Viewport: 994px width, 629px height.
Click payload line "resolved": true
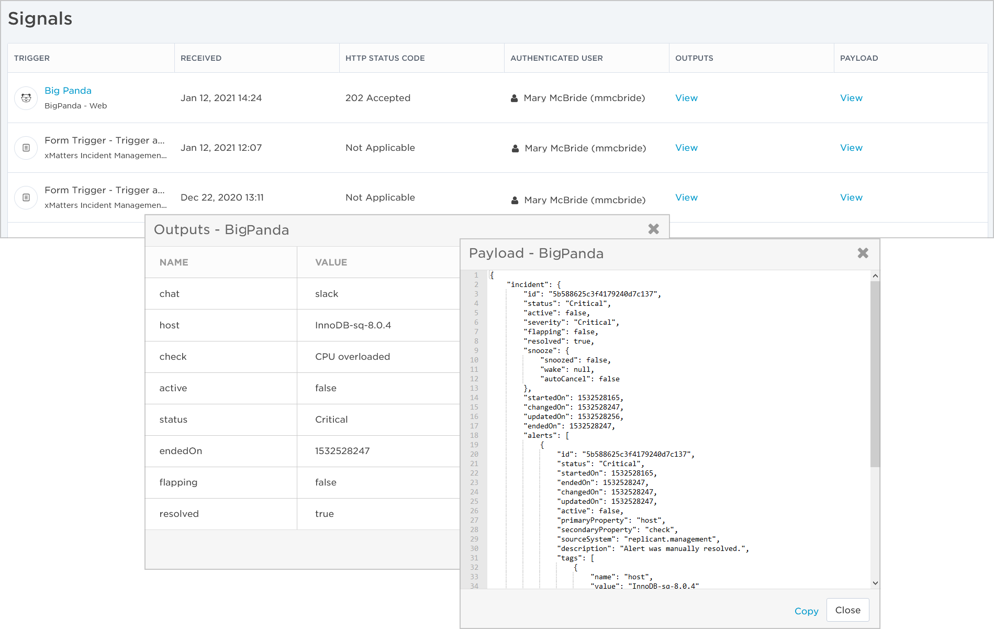[x=559, y=341]
